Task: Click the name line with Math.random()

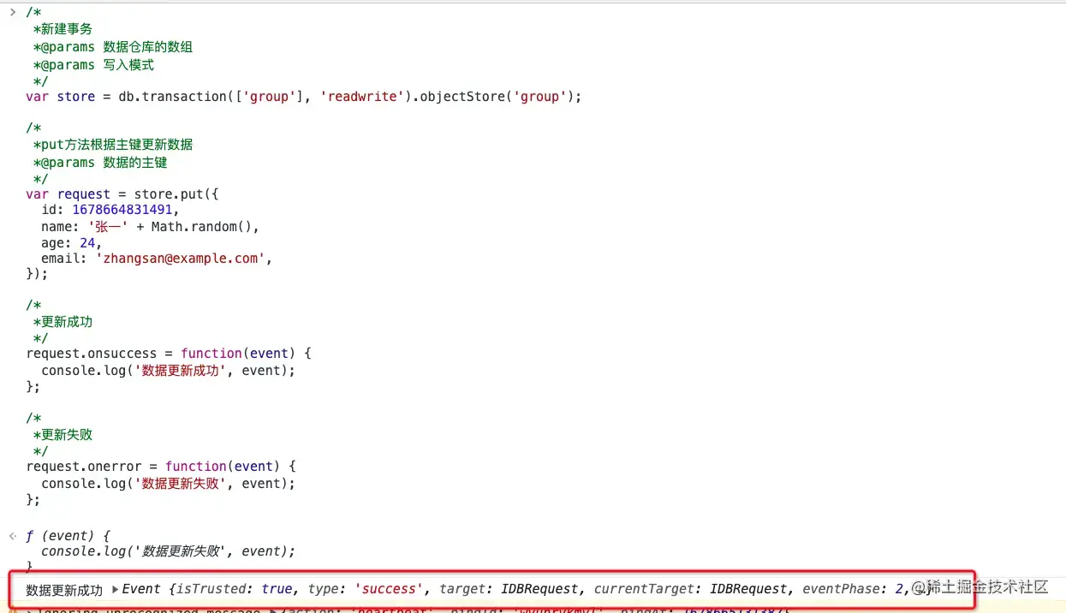Action: coord(150,227)
